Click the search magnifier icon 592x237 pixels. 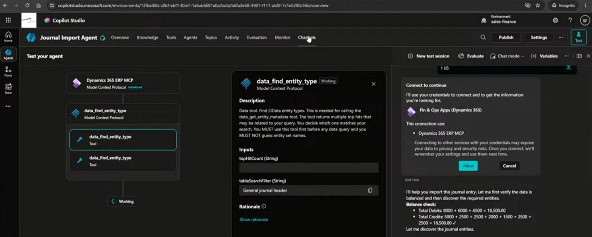tap(483, 37)
